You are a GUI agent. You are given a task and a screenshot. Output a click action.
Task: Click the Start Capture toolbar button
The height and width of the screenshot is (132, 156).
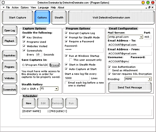point(17,17)
